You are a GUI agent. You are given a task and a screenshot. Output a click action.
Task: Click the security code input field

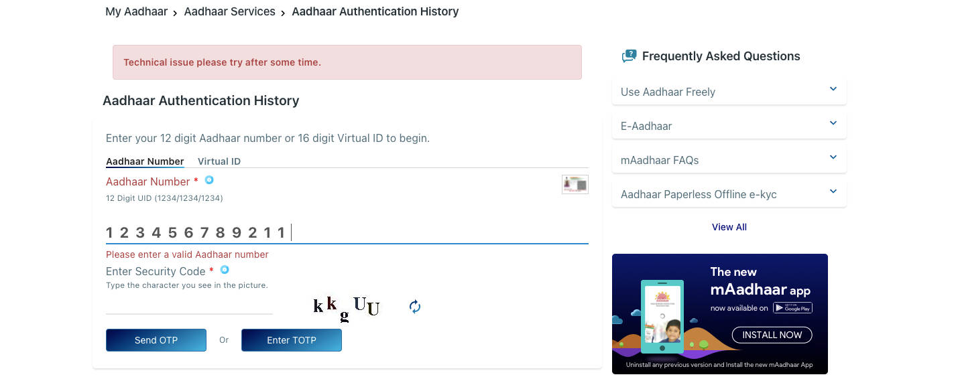click(x=189, y=305)
